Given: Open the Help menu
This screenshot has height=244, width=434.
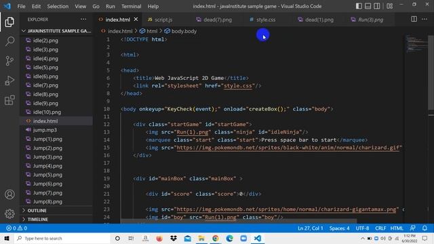Looking at the screenshot, I should click(x=153, y=6).
